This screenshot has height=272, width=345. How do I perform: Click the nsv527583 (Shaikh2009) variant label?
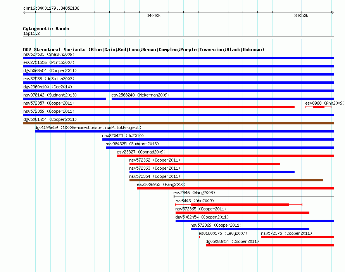point(49,54)
